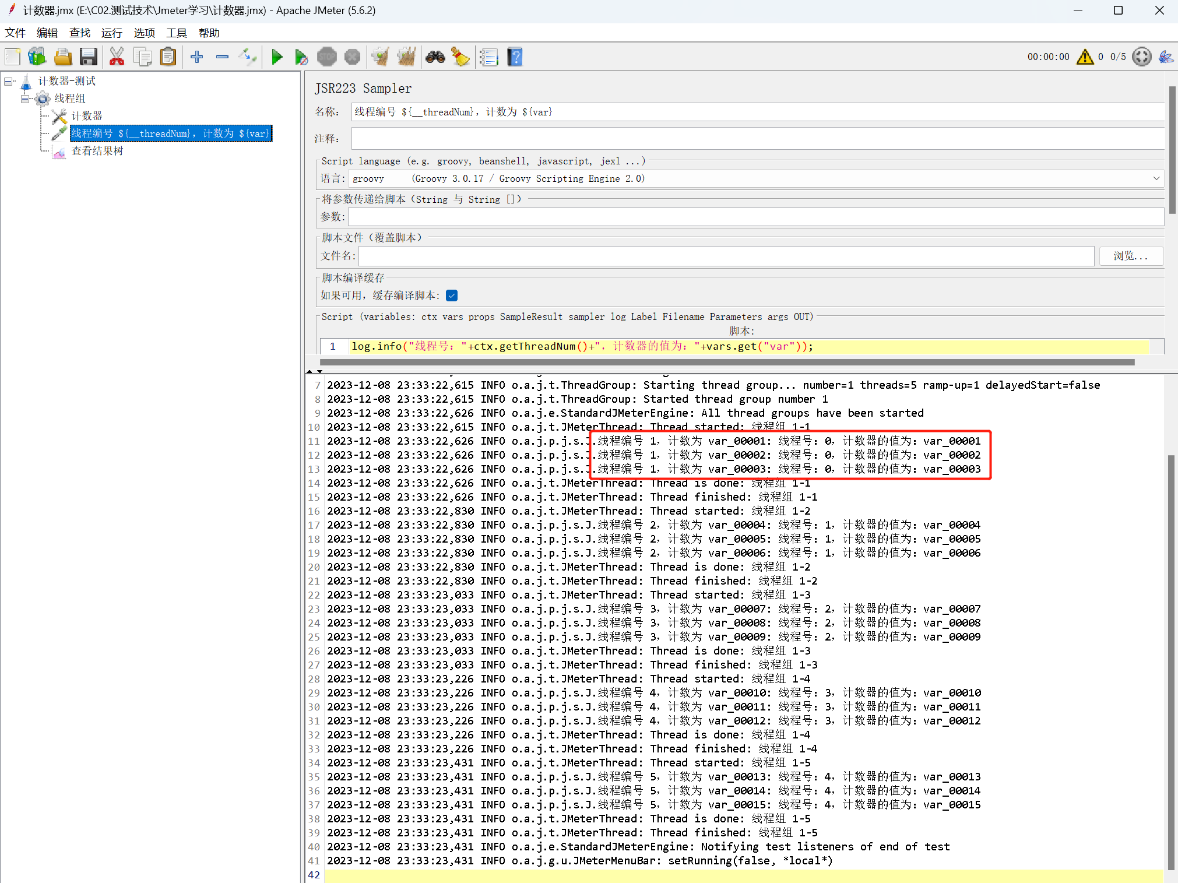Click the Search binoculars icon

pyautogui.click(x=435, y=57)
